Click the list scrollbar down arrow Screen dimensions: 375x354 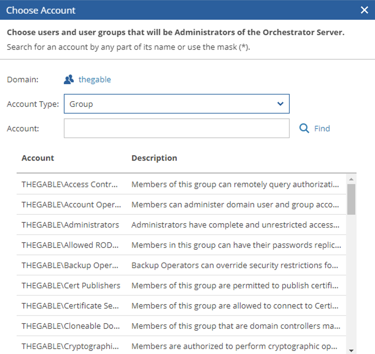click(351, 350)
